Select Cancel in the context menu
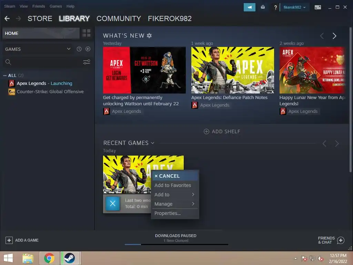The image size is (353, 265). (x=175, y=176)
